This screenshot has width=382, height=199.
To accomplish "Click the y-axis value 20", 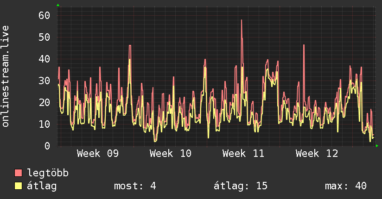I will point(45,102).
